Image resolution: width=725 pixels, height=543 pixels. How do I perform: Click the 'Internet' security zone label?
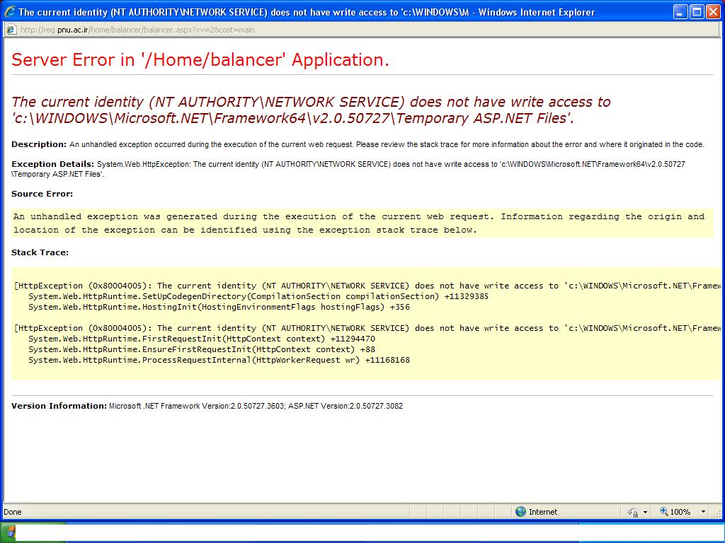pyautogui.click(x=543, y=512)
